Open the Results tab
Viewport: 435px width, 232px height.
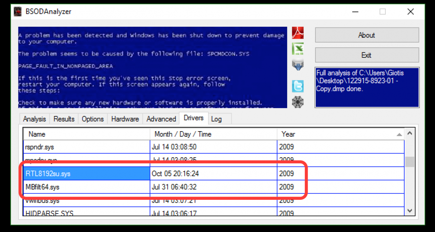click(64, 119)
